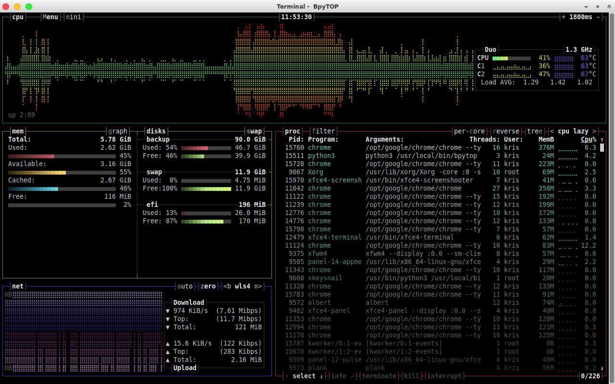This screenshot has height=384, width=615.
Task: Switch focus to the proc panel title
Action: pyautogui.click(x=292, y=131)
